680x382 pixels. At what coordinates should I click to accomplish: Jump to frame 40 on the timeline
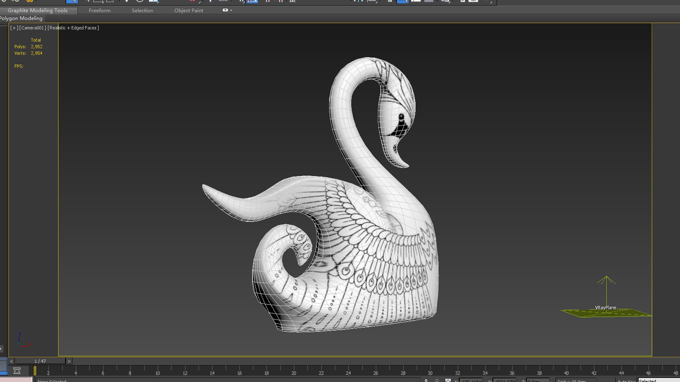[x=566, y=373]
